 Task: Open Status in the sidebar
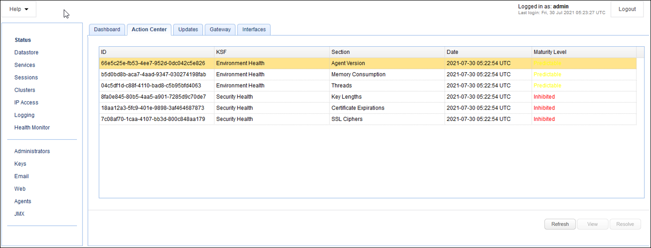23,40
